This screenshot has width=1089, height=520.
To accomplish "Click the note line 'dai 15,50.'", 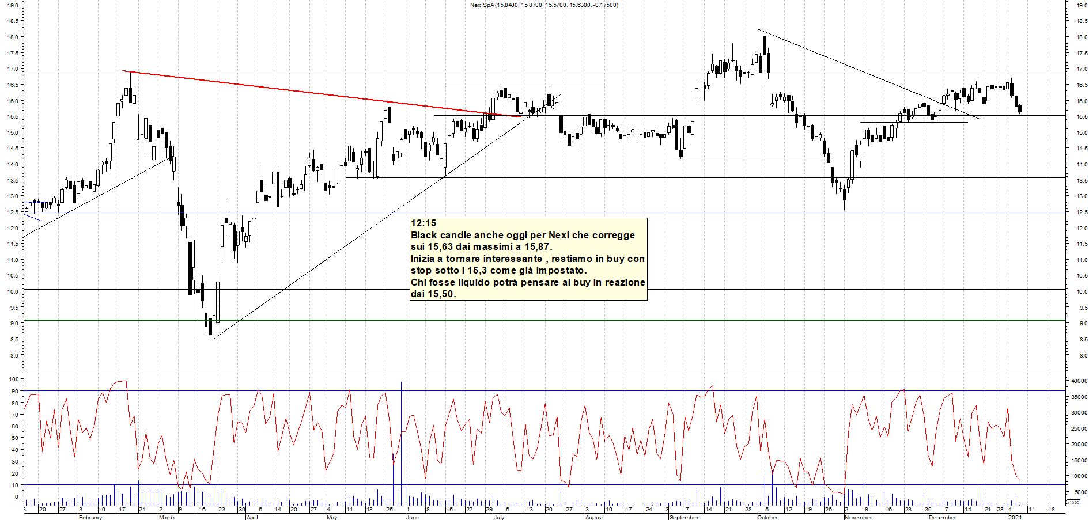I will click(x=433, y=294).
